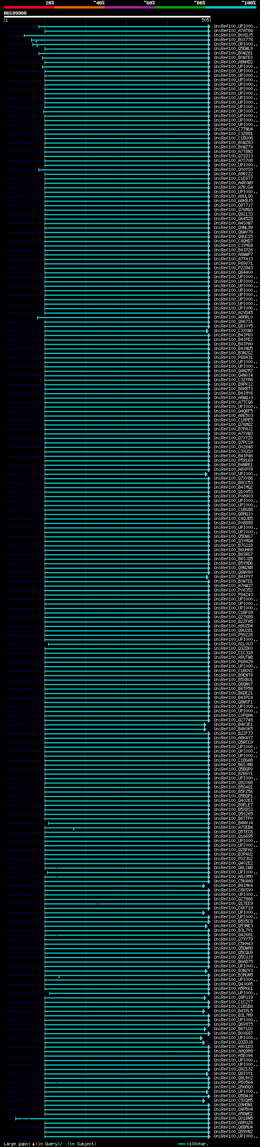The image size is (260, 1147).
Task: Select hit label UniRef100_B0X778
Action: point(233,39)
